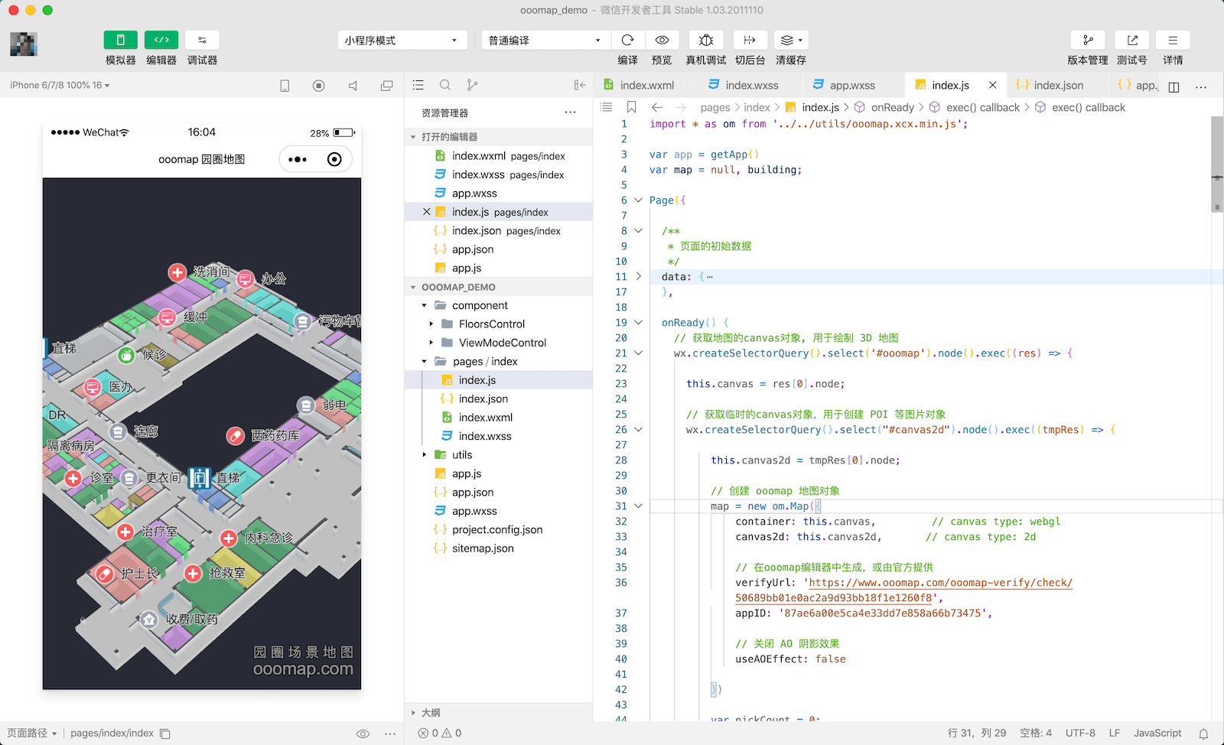The width and height of the screenshot is (1224, 745).
Task: Open the explorer list icon in sidebar
Action: pyautogui.click(x=418, y=85)
